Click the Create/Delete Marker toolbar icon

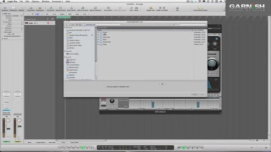coord(200,8)
